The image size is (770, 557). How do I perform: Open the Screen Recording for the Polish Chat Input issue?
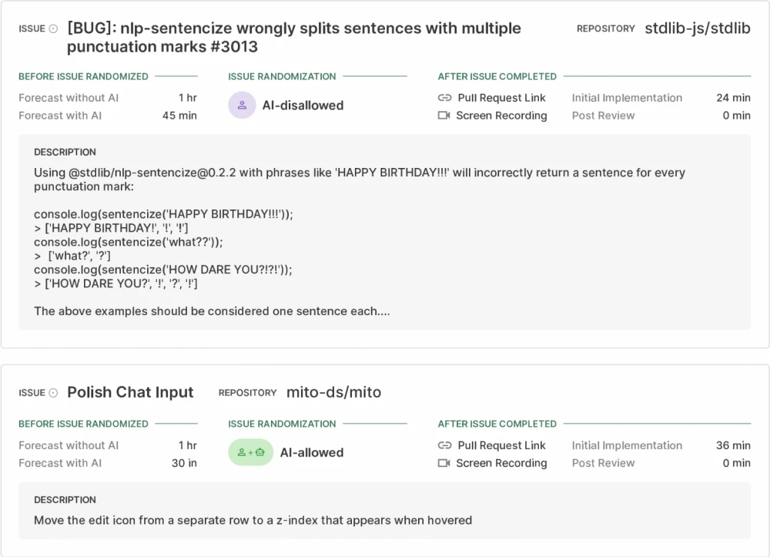pyautogui.click(x=501, y=463)
